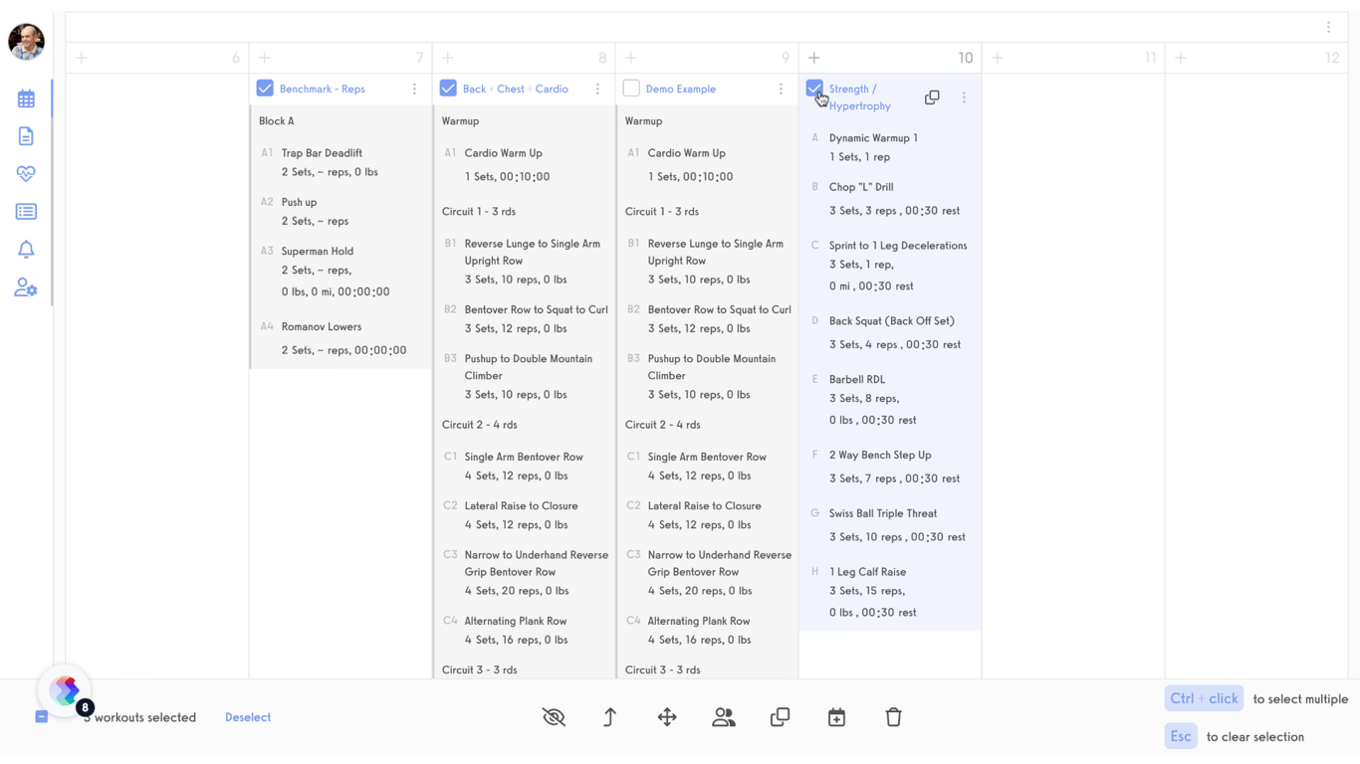Click Circuit 1 - 3 rds in Demo Example

662,212
